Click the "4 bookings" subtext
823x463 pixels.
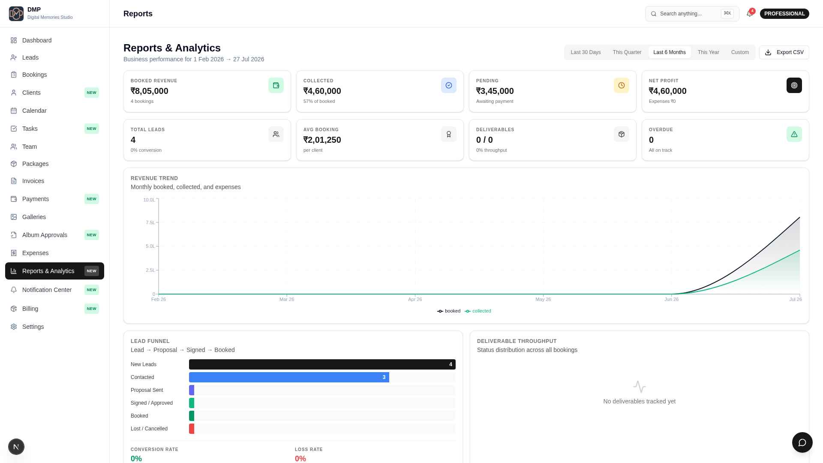click(142, 102)
